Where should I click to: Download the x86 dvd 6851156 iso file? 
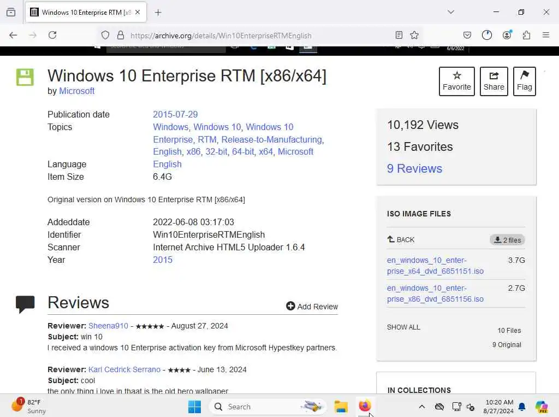click(435, 293)
